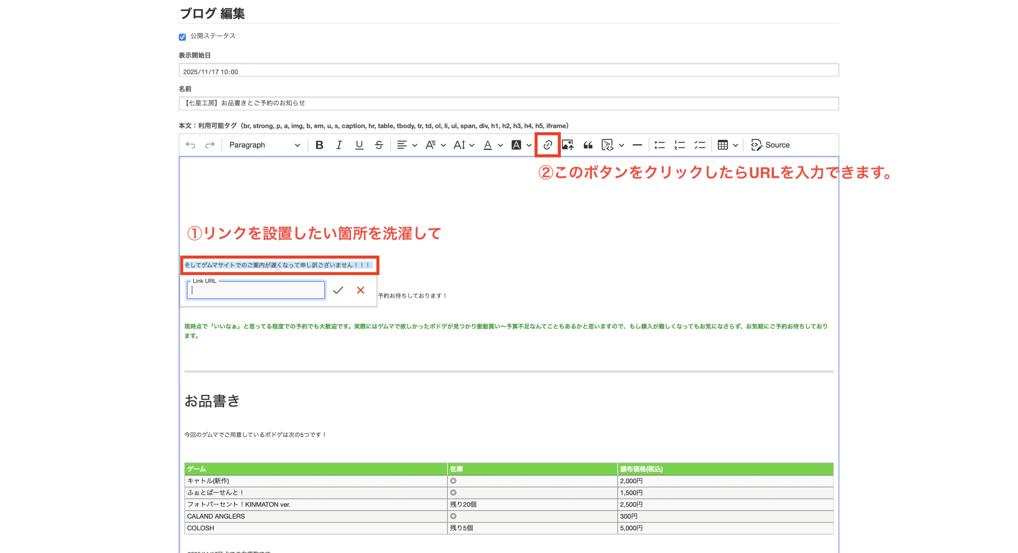Insert a to-do checklist

(x=699, y=145)
